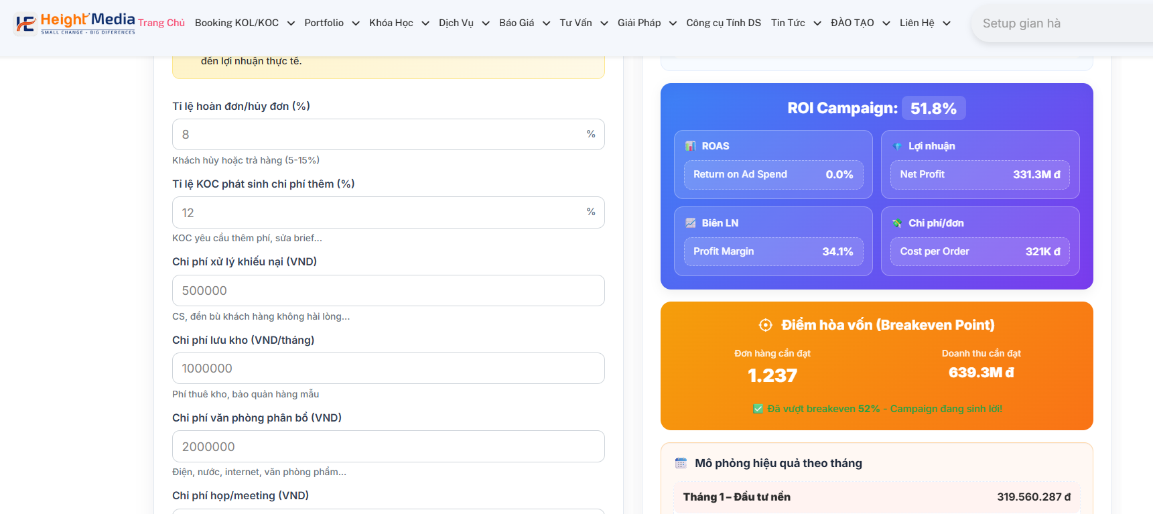The width and height of the screenshot is (1153, 514).
Task: Select the Điện, nước, internet hint text
Action: click(259, 472)
